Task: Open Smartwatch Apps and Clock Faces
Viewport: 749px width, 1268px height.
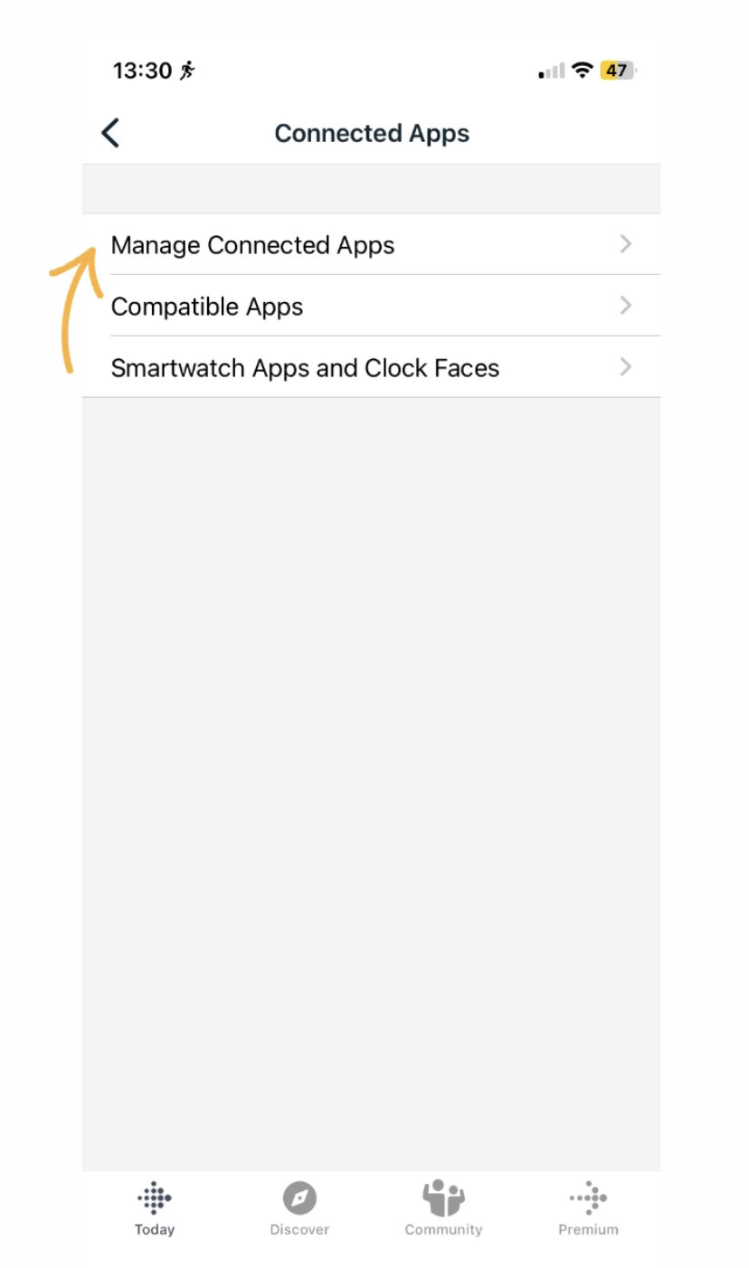Action: pyautogui.click(x=371, y=367)
